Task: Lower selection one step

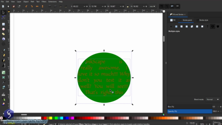Action: coord(60,6)
